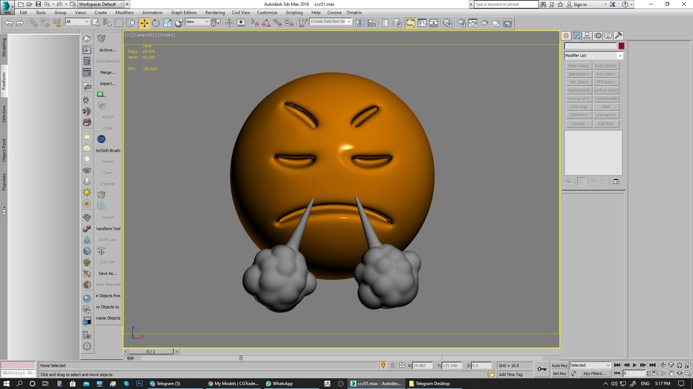The width and height of the screenshot is (693, 389).
Task: Open the Modifiers menu
Action: tap(125, 12)
